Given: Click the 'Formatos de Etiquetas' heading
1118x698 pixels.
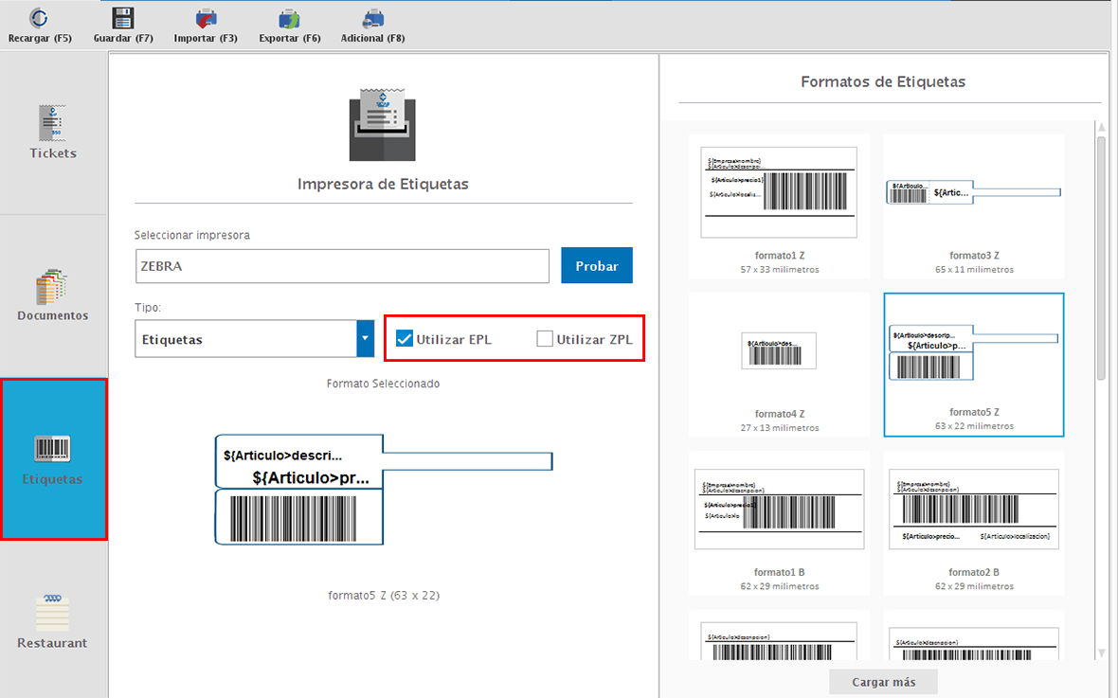Looking at the screenshot, I should point(883,82).
